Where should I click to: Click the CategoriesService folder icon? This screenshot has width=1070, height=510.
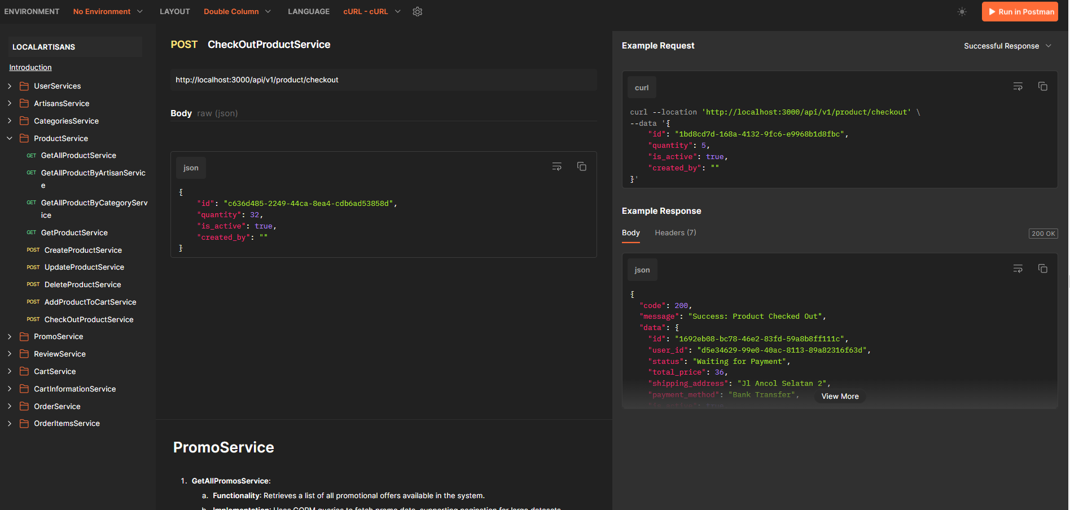(24, 121)
